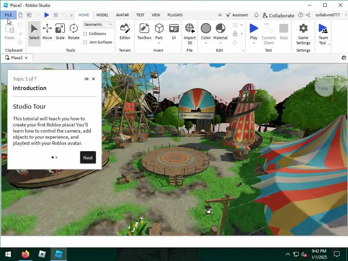Activate the Move tool
The height and width of the screenshot is (261, 348).
47,32
